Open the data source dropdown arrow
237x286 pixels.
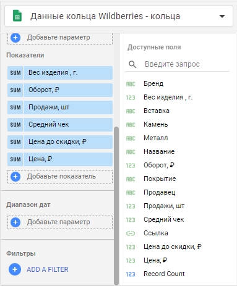point(222,16)
